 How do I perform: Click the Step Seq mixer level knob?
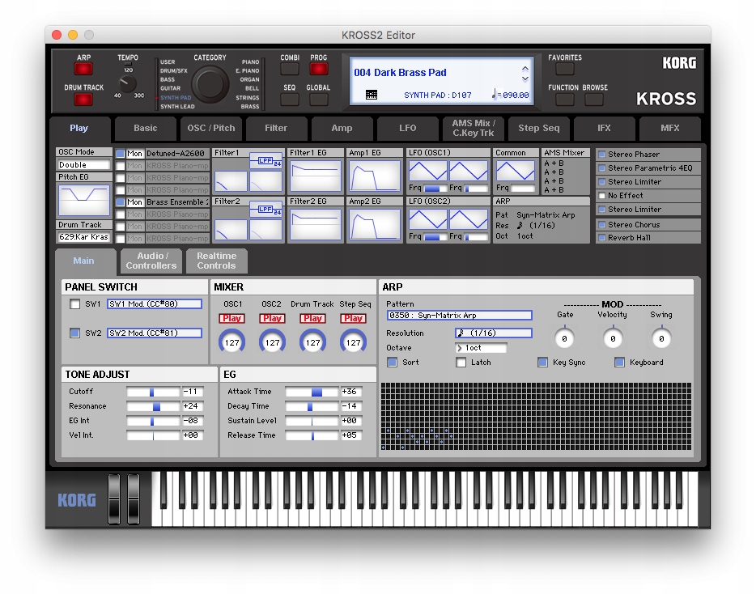[x=354, y=342]
